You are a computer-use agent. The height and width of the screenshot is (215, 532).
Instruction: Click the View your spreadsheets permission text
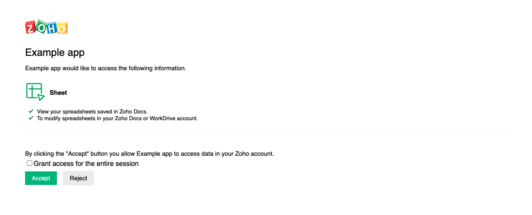click(92, 112)
